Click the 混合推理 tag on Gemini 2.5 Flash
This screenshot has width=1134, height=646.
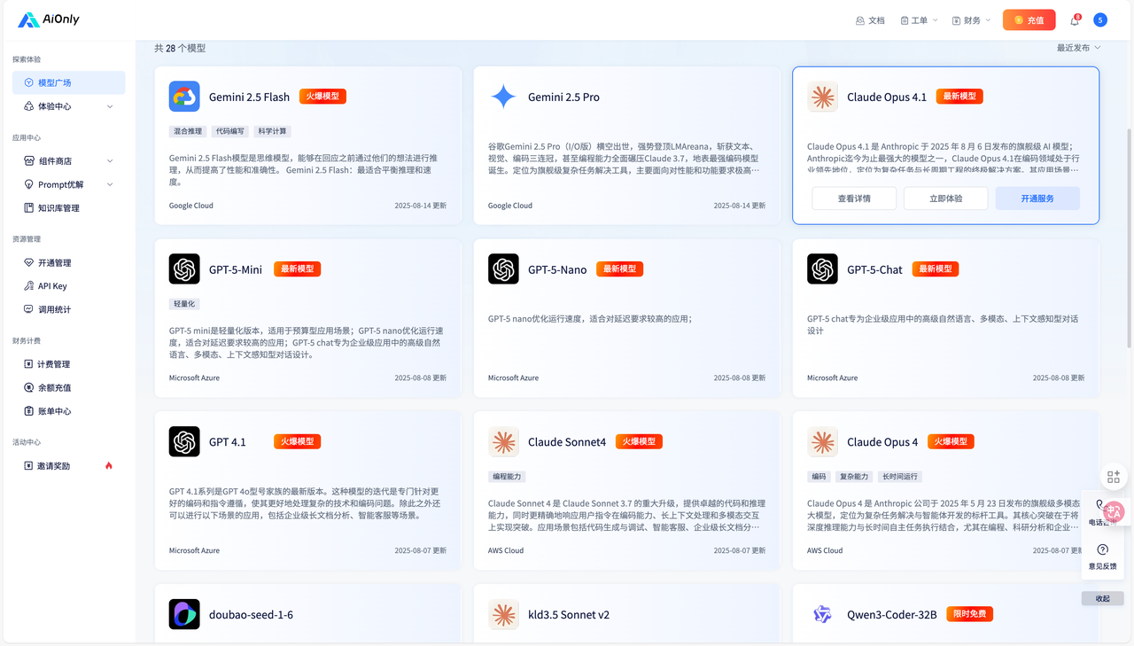click(x=187, y=131)
